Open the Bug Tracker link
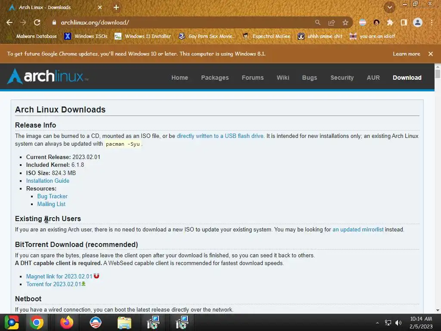441x331 pixels. pyautogui.click(x=52, y=196)
